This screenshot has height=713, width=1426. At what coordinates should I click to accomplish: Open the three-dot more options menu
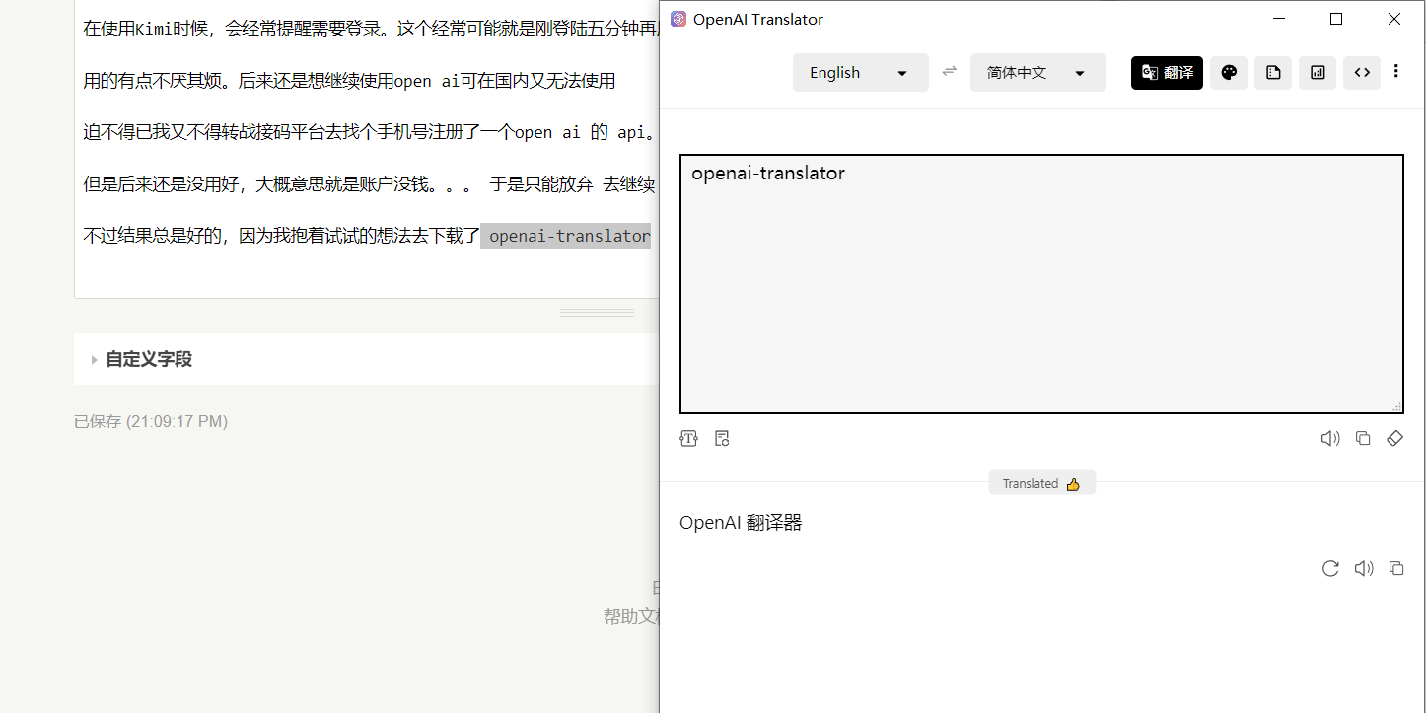coord(1396,71)
